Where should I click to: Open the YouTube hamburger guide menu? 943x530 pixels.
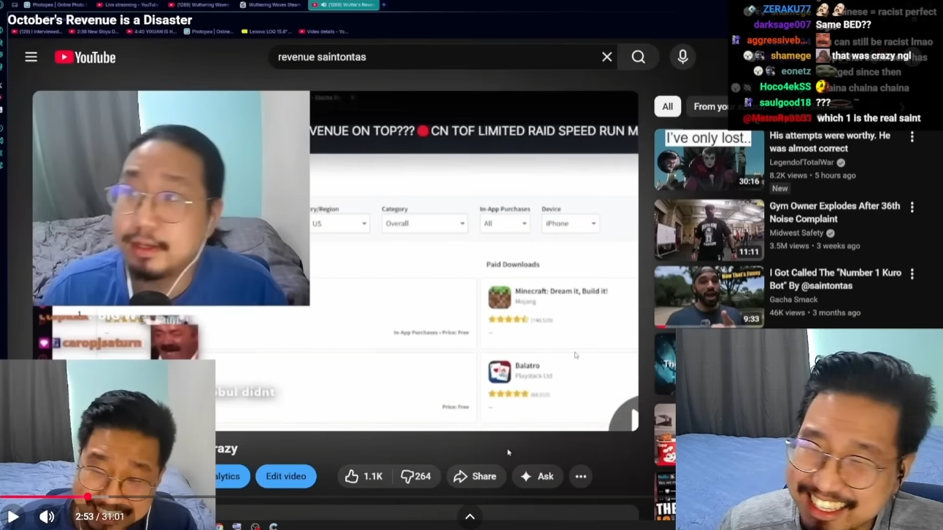[31, 57]
